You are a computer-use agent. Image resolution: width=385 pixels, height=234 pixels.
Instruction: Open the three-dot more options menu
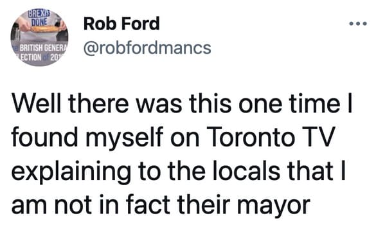(x=358, y=24)
